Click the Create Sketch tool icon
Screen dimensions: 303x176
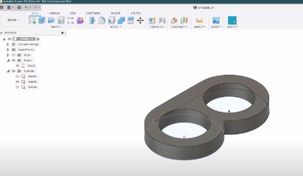coord(32,20)
